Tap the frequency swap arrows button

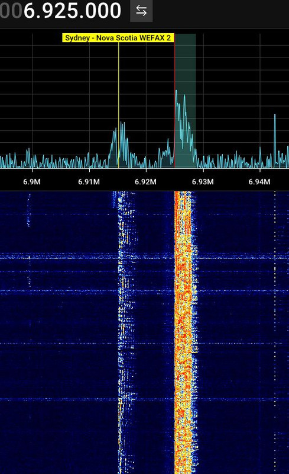pyautogui.click(x=141, y=11)
